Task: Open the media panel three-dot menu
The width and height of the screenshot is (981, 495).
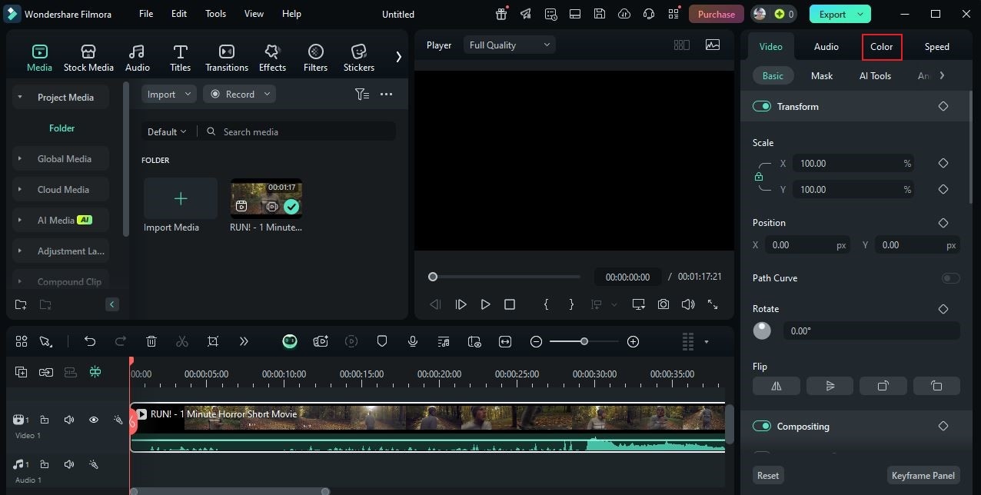Action: (386, 94)
